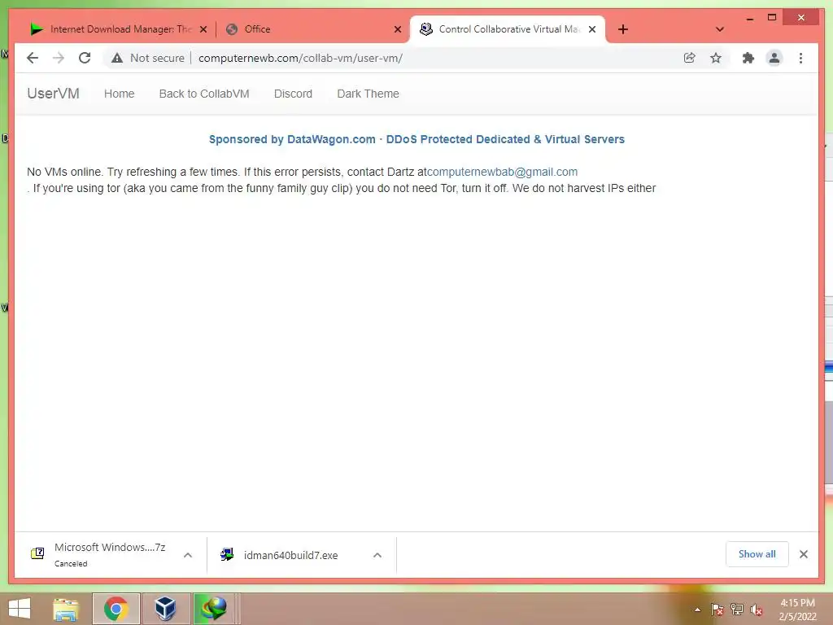Open the Extensions puzzle icon
The height and width of the screenshot is (625, 833).
pos(748,58)
